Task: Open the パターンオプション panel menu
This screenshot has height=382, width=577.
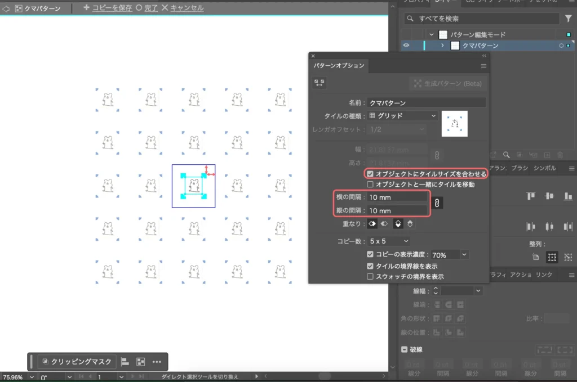Action: coord(483,66)
